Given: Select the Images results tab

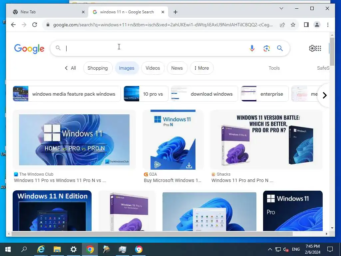Looking at the screenshot, I should click(127, 68).
